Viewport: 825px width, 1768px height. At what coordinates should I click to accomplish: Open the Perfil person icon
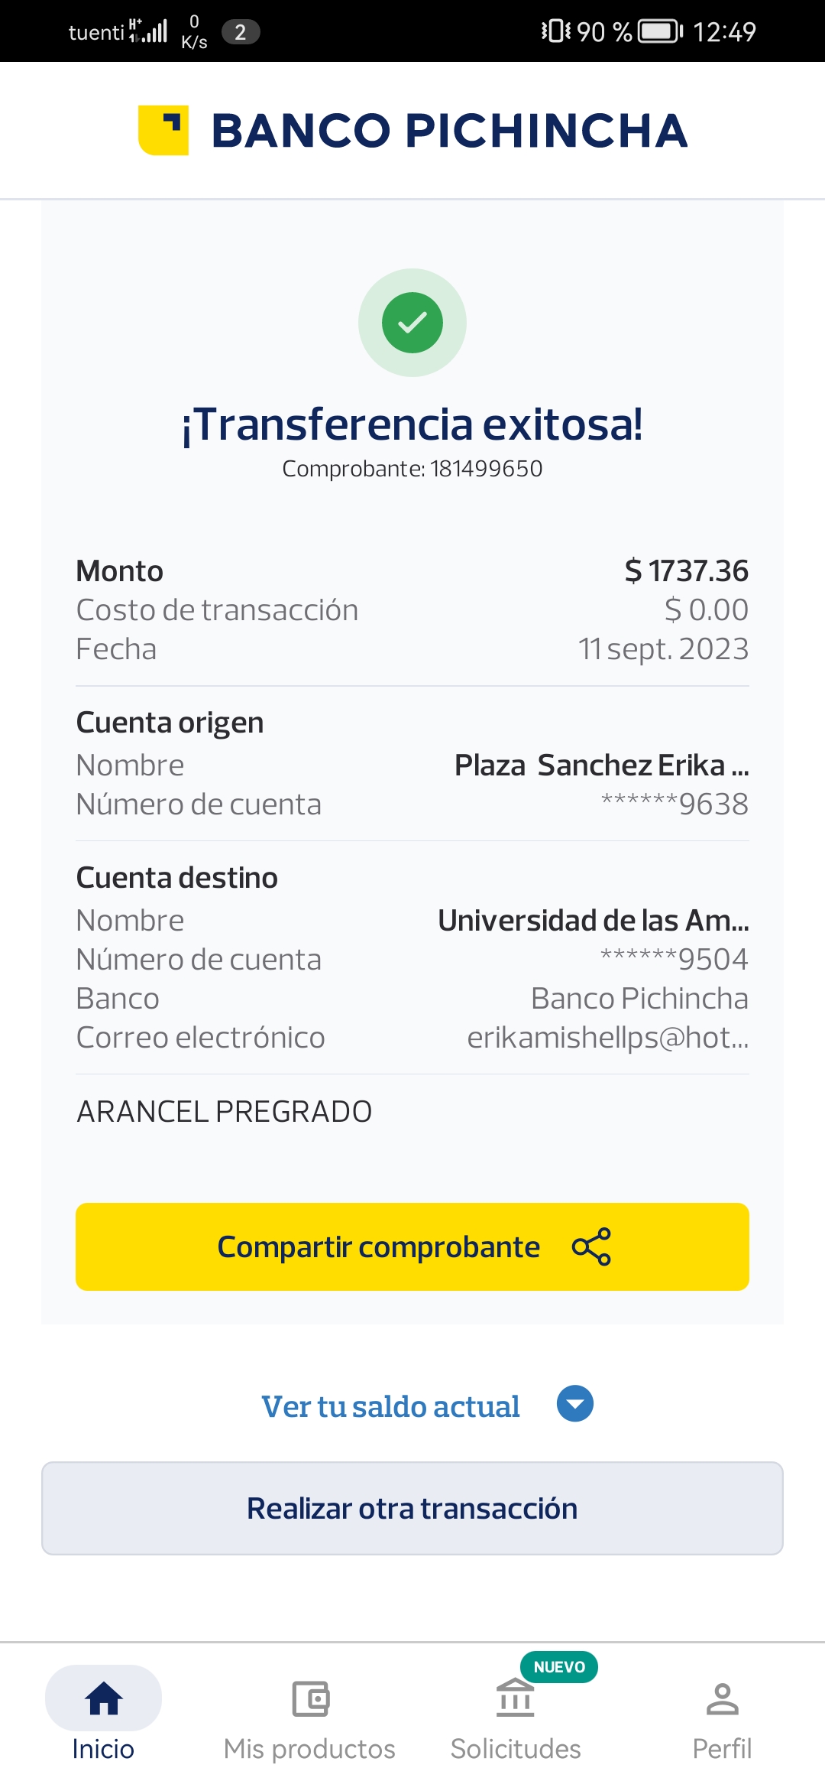(722, 1698)
